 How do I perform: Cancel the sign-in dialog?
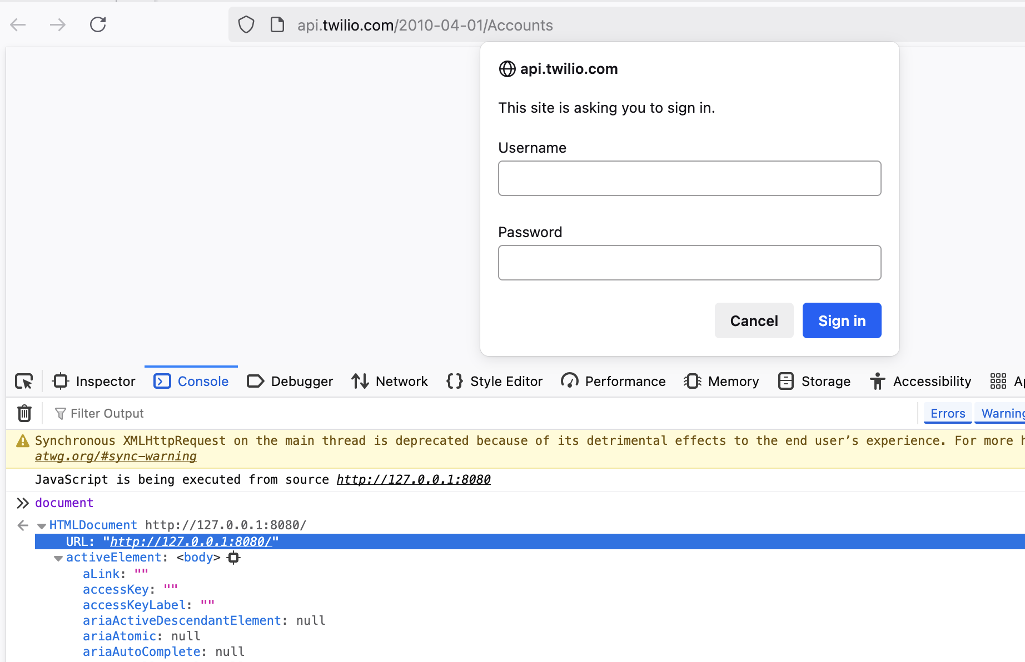(754, 320)
